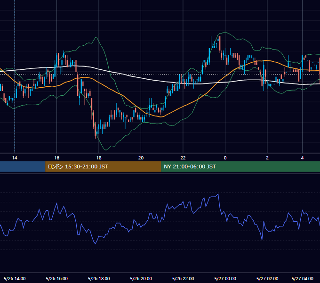Screen dimensions: 320x283
Task: Select the 14 hour label on price chart
Action: tap(15, 158)
